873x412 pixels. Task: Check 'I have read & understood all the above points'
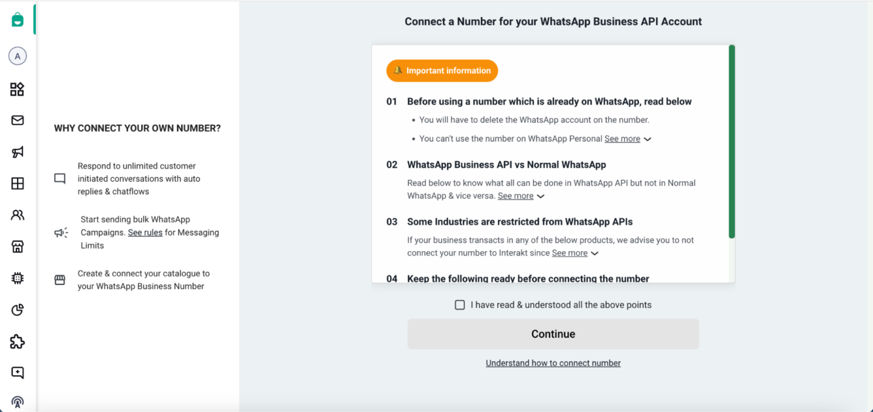point(460,305)
